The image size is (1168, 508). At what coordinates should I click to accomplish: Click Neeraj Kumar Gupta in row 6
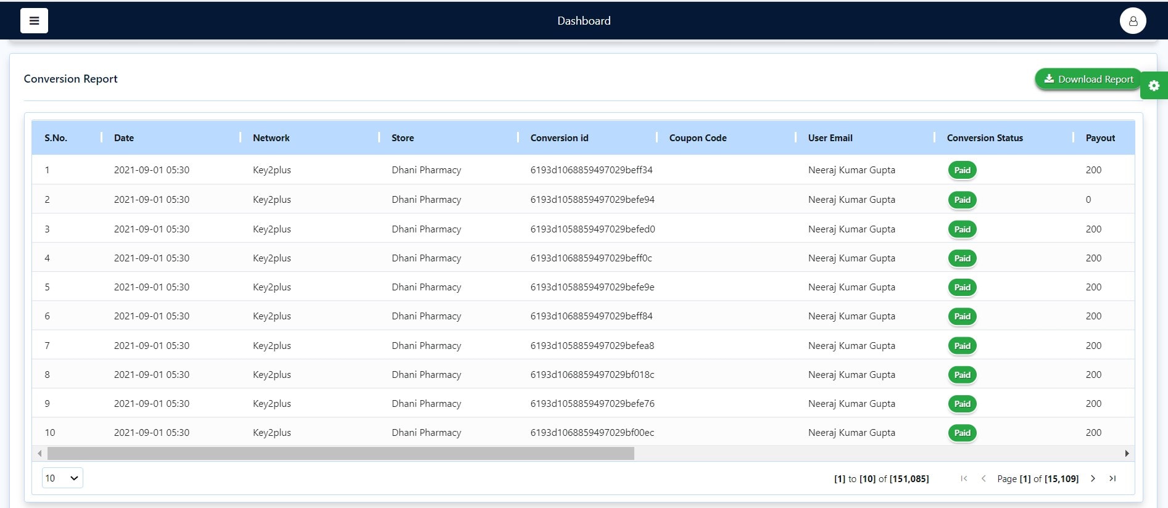pos(851,316)
